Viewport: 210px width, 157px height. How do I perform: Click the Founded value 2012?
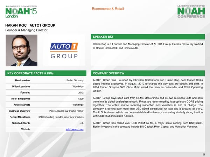tap(80, 93)
